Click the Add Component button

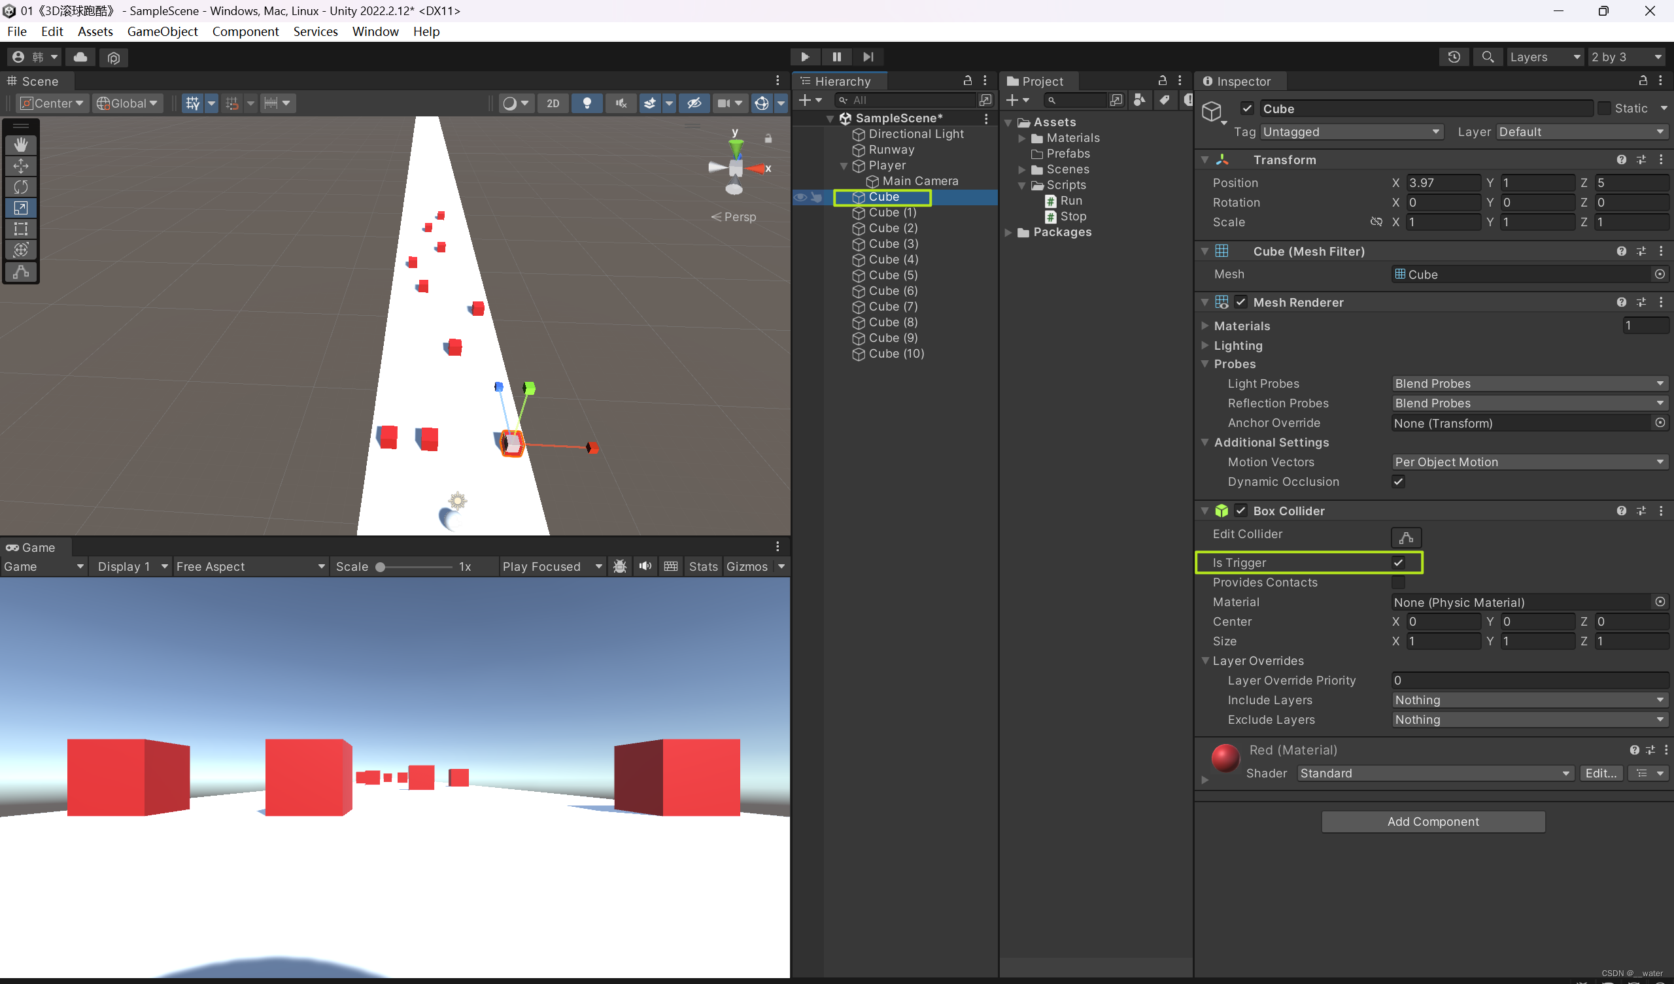click(x=1433, y=821)
